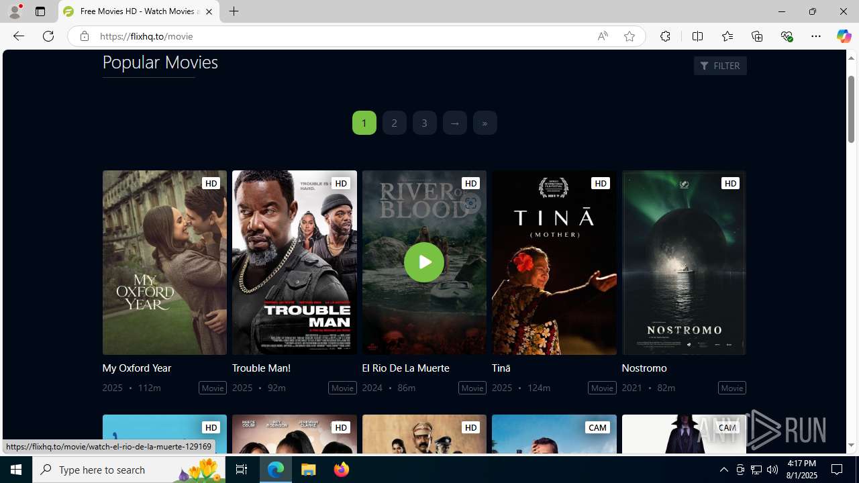Image resolution: width=859 pixels, height=483 pixels.
Task: Open the tab actions menu icon
Action: (40, 11)
